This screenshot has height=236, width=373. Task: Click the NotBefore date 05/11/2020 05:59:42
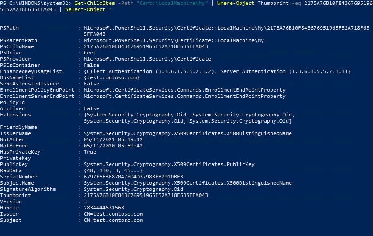(114, 146)
